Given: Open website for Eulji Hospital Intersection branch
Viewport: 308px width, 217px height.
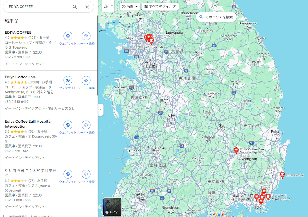Looking at the screenshot, I should point(68,125).
